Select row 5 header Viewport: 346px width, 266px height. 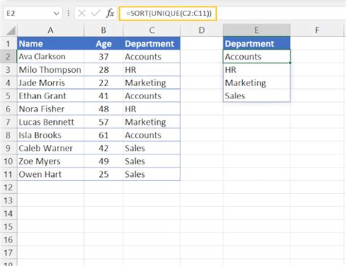coord(8,95)
